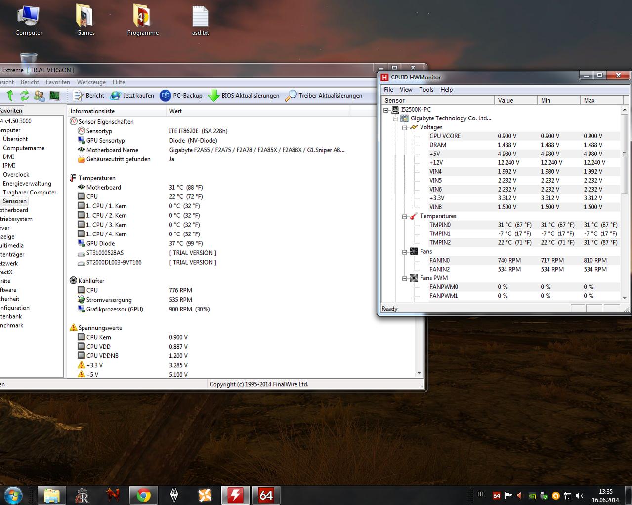Image resolution: width=632 pixels, height=505 pixels.
Task: Select Computername in the AIDA64 tree
Action: point(24,148)
